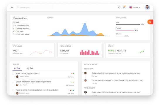
Task: Click the red tag dot on home page task
Action: pyautogui.click(x=72, y=73)
